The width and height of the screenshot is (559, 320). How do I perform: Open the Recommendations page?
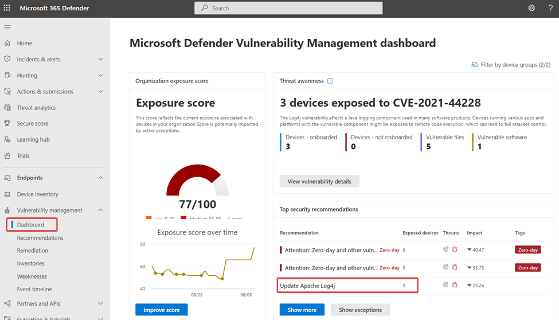click(x=40, y=237)
